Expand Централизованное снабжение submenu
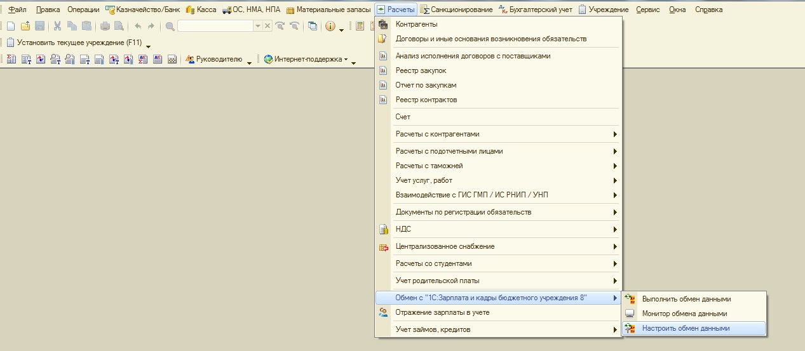Image resolution: width=805 pixels, height=351 pixels. pos(499,246)
